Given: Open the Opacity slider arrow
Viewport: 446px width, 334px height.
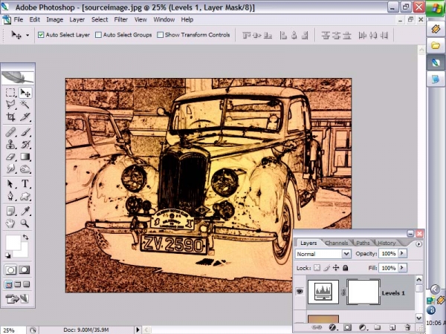Looking at the screenshot, I should pyautogui.click(x=402, y=253).
